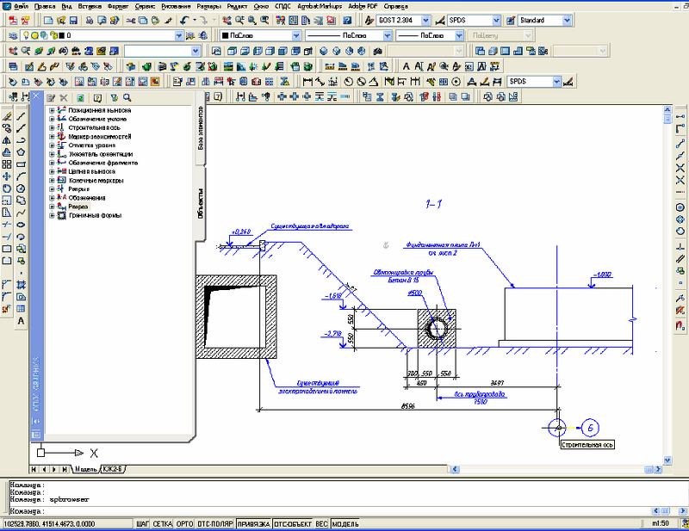Select the Circle draw tool

[21, 188]
